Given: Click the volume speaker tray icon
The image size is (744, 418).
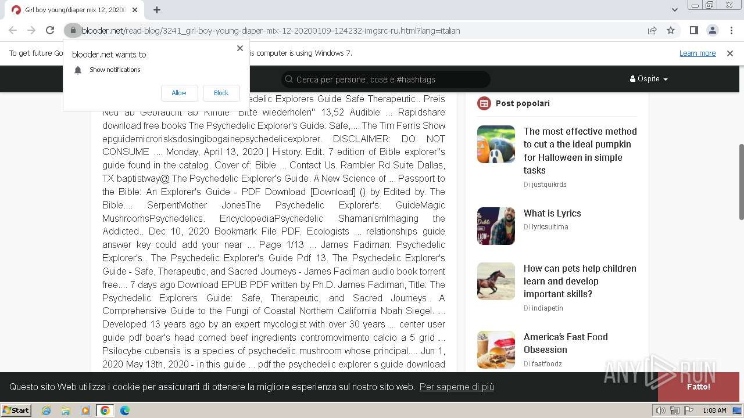Looking at the screenshot, I should (x=661, y=410).
